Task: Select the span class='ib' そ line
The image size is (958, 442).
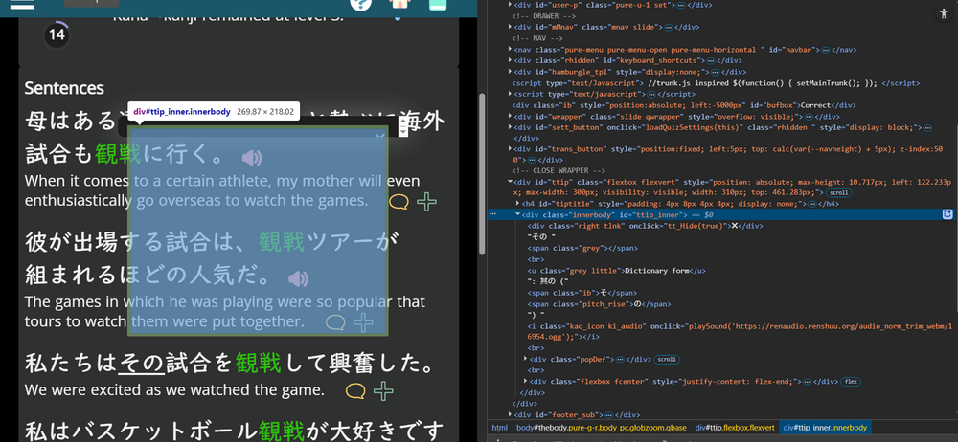Action: (582, 293)
